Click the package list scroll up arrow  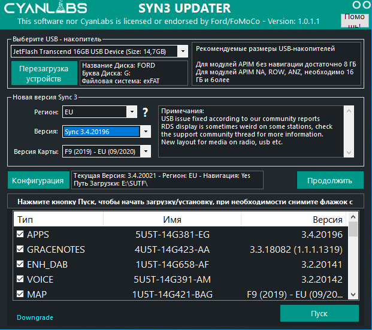(x=353, y=217)
